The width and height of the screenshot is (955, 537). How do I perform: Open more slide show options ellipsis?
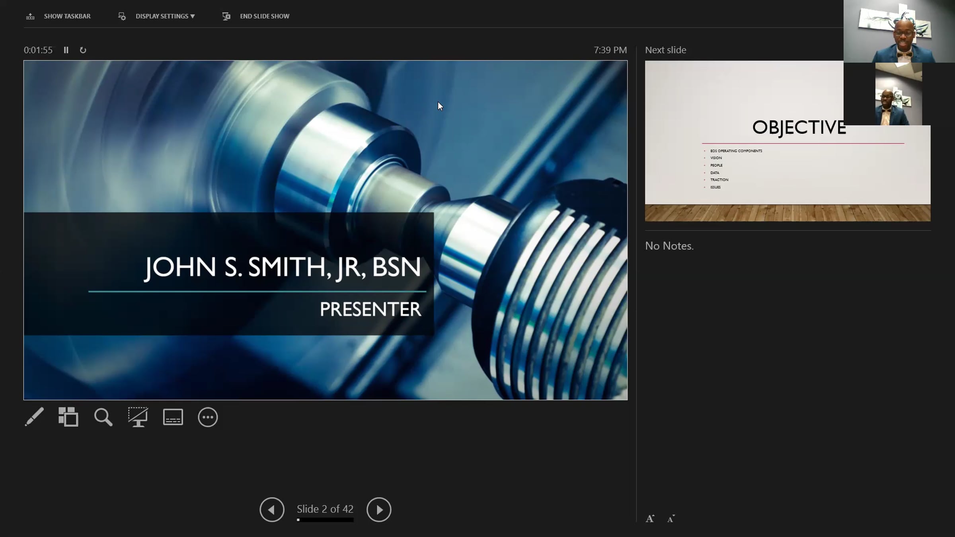coord(208,417)
